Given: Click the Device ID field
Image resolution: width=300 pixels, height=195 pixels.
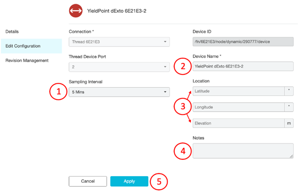Looking at the screenshot, I should pos(243,42).
